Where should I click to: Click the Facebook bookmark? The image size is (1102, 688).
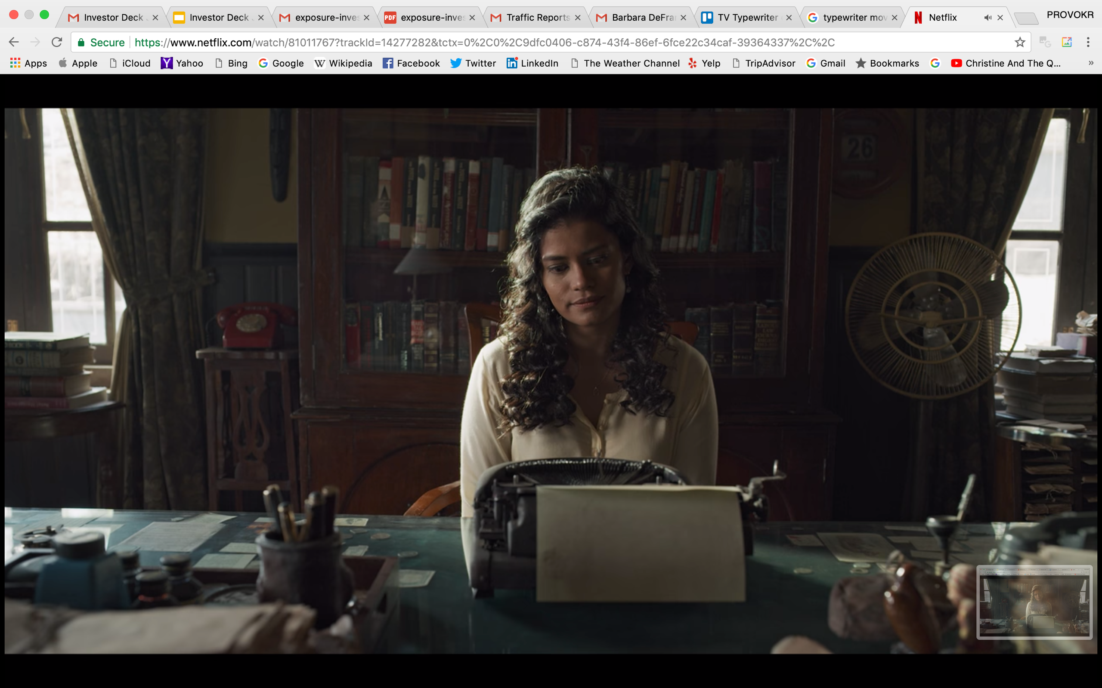pos(411,63)
